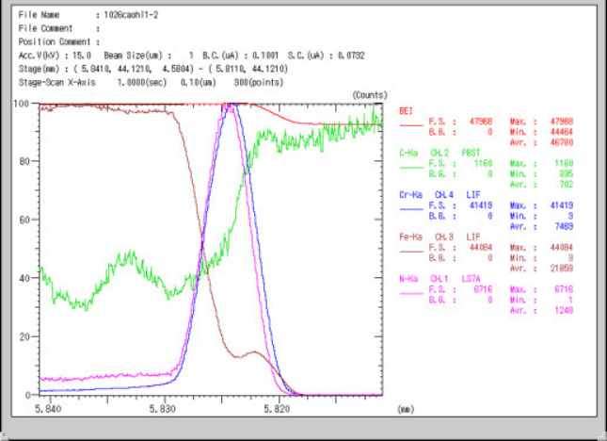Click the (Counts) axis unit label

pyautogui.click(x=370, y=95)
